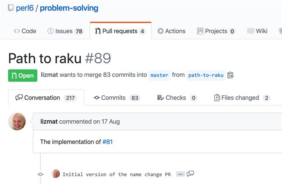Expand commit message with ellipsis button
The image size is (282, 184).
click(180, 174)
